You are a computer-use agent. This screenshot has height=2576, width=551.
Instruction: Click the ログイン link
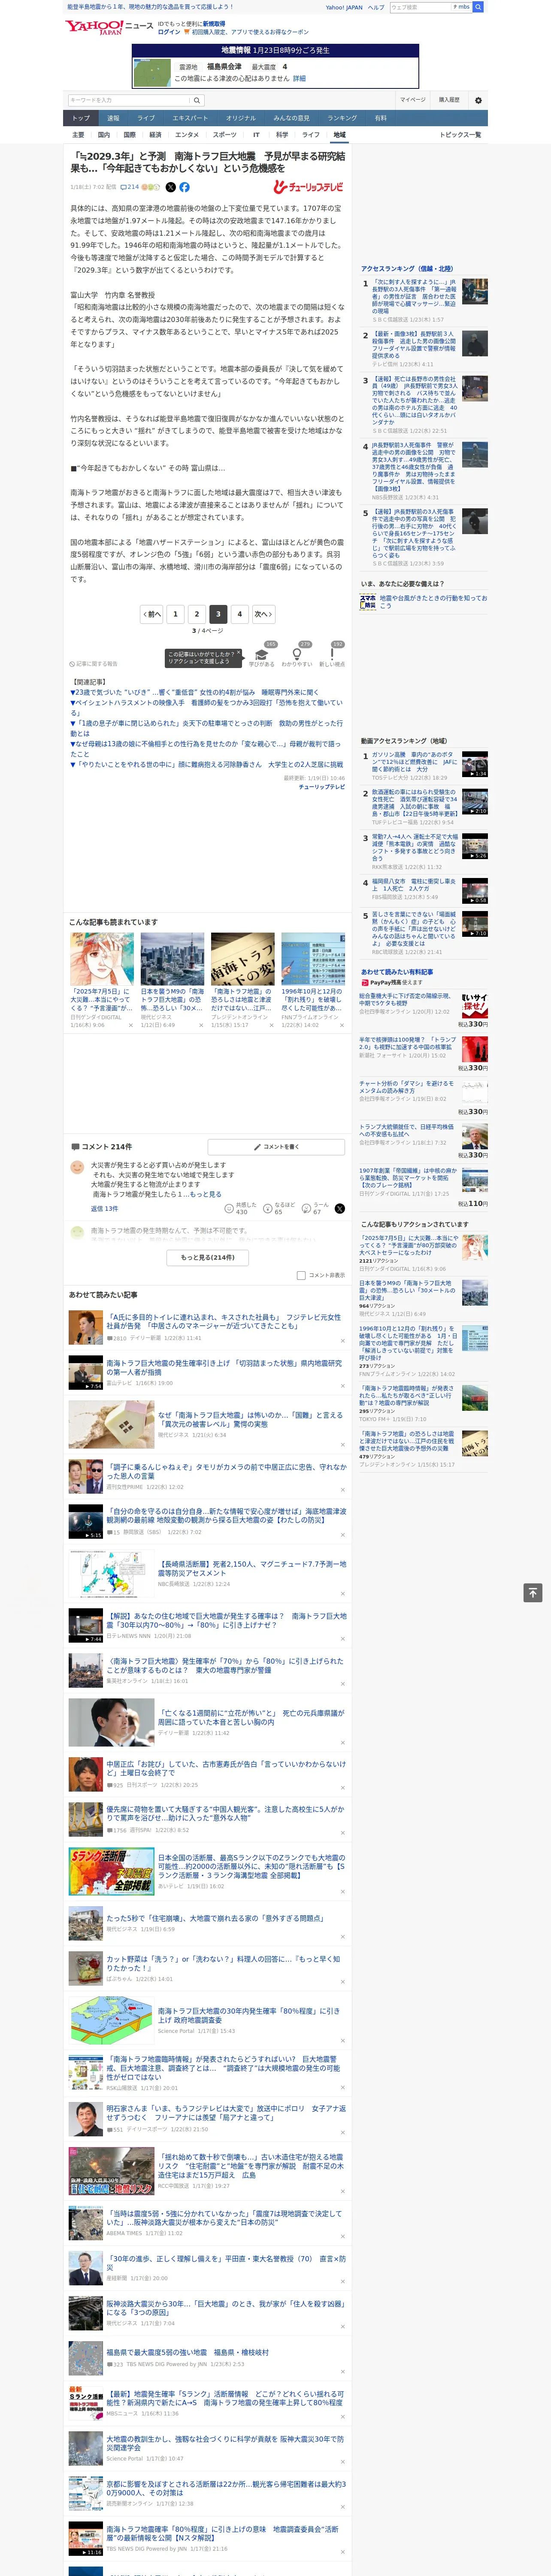(x=169, y=32)
